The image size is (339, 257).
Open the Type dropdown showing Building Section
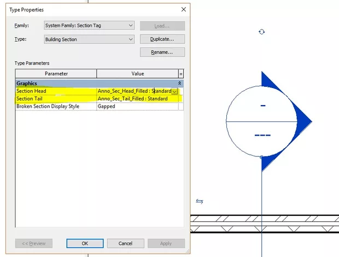click(x=89, y=39)
